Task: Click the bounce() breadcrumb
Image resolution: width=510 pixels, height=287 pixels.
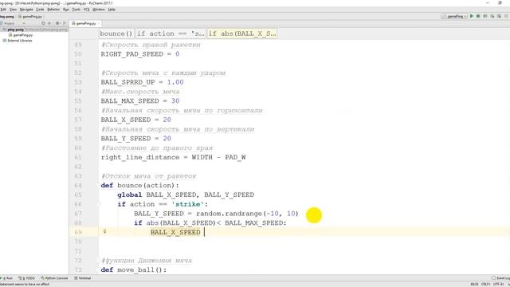Action: [116, 33]
